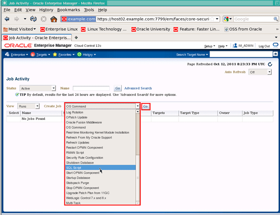Open the Firefox Help menu

click(x=103, y=10)
